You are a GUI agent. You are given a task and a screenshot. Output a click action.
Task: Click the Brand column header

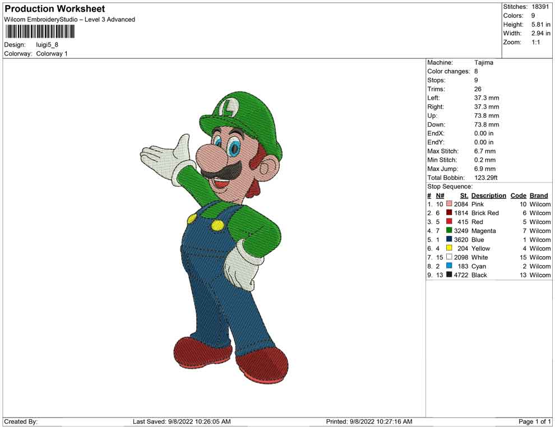pyautogui.click(x=539, y=196)
